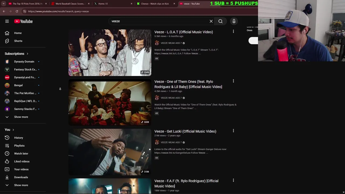Click the channel avatar under One of Them Ones
Image resolution: width=345 pixels, height=194 pixels.
[x=157, y=98]
